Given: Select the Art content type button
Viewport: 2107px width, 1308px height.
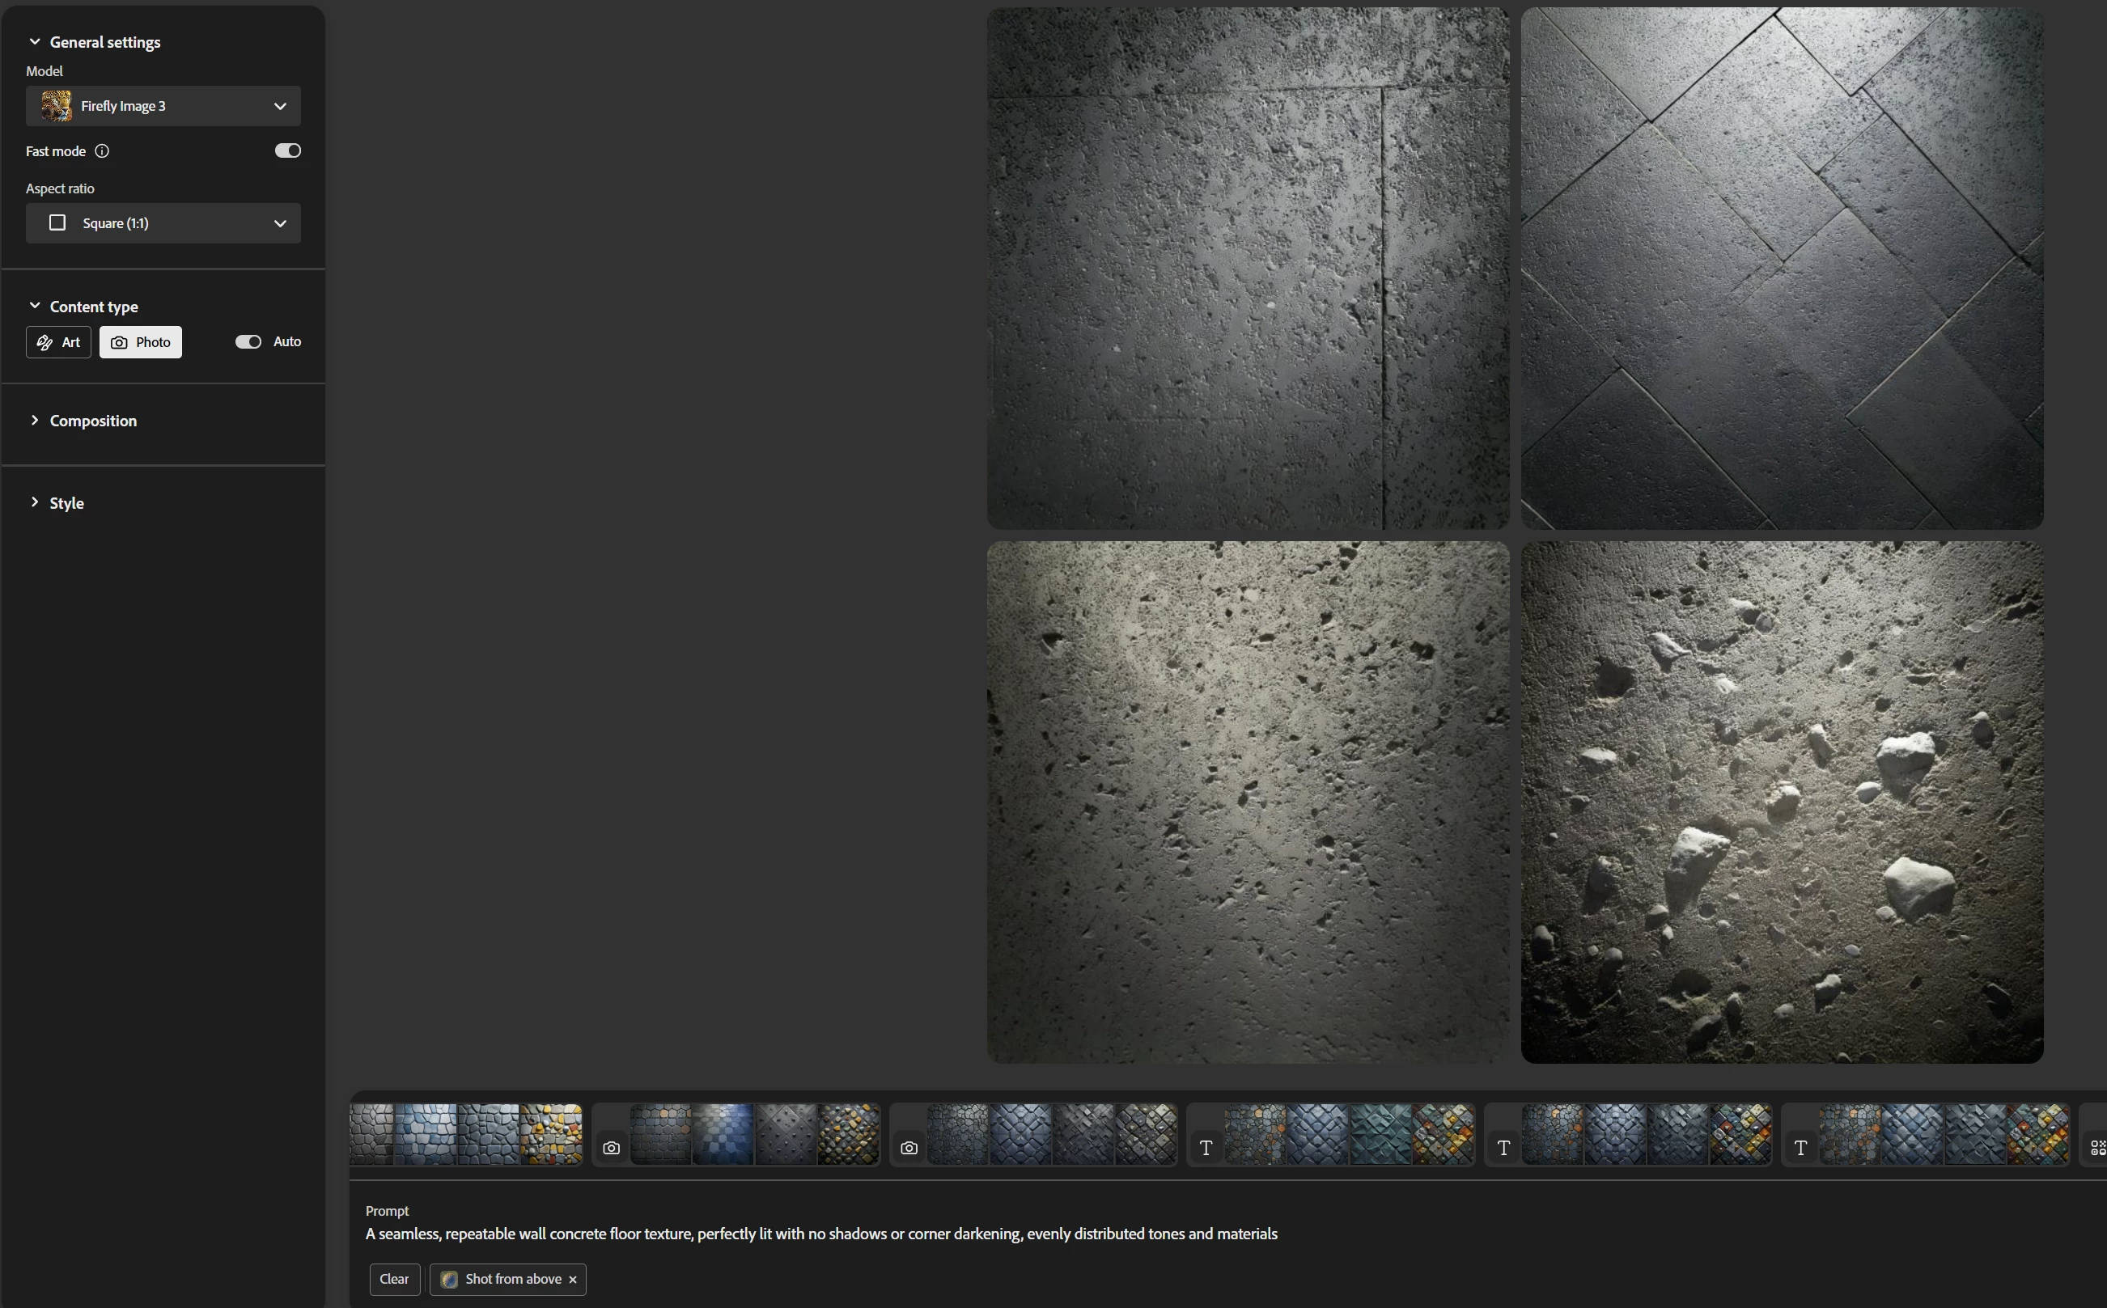Looking at the screenshot, I should click(x=59, y=343).
